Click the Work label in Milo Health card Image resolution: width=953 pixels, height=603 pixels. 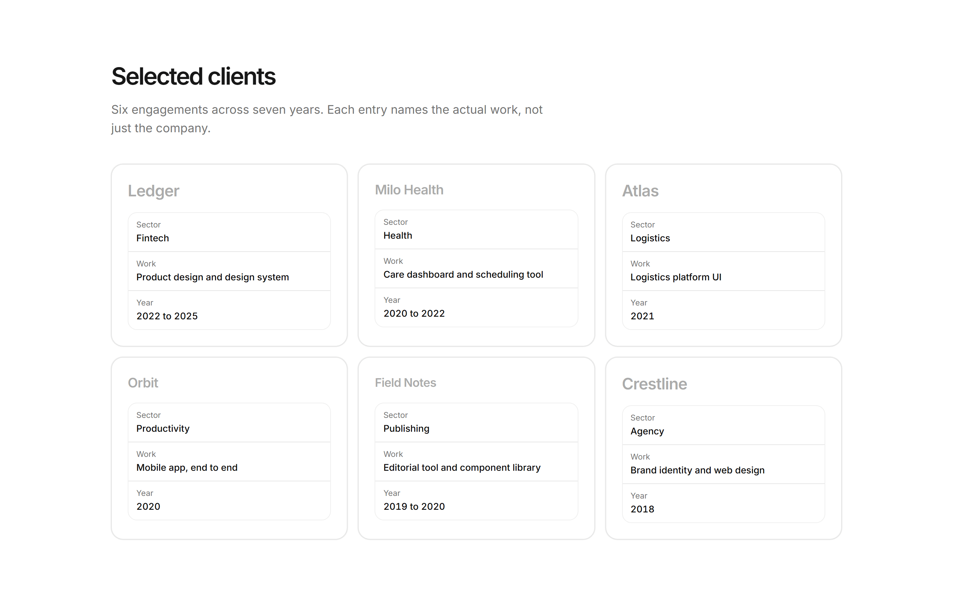(x=393, y=261)
